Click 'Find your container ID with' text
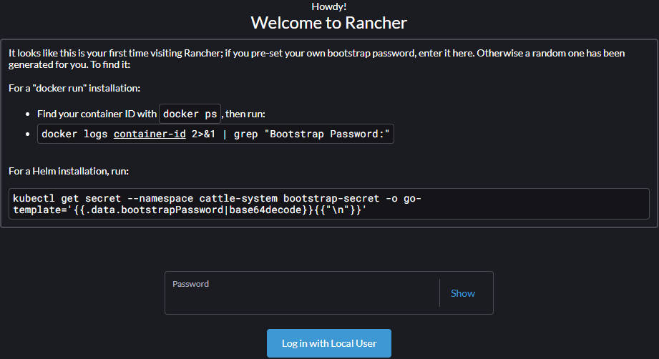The height and width of the screenshot is (359, 659). click(x=97, y=114)
